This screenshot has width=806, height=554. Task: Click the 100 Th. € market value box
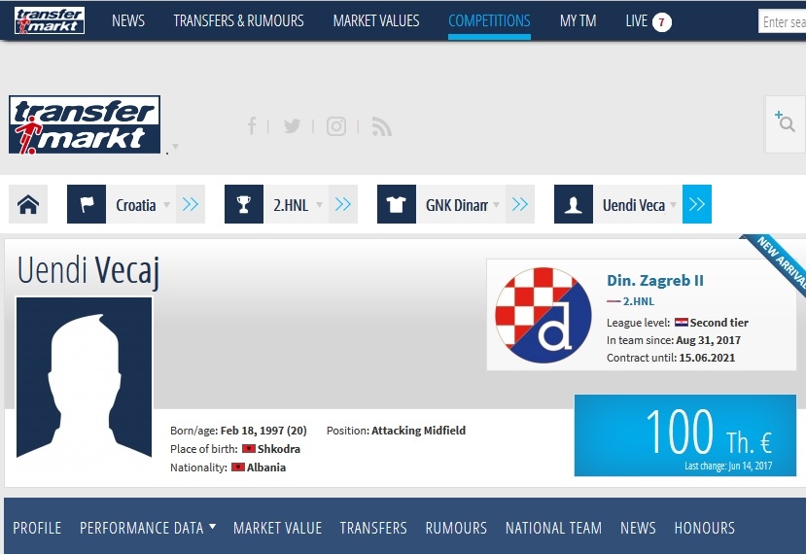[685, 435]
